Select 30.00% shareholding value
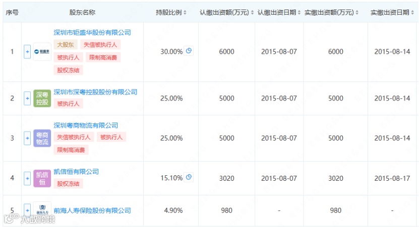This screenshot has width=419, height=227. click(171, 52)
